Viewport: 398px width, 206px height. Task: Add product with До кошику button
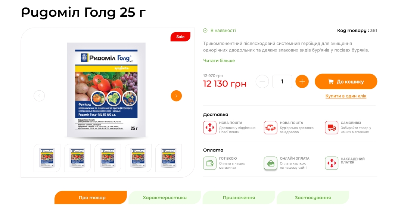[346, 81]
